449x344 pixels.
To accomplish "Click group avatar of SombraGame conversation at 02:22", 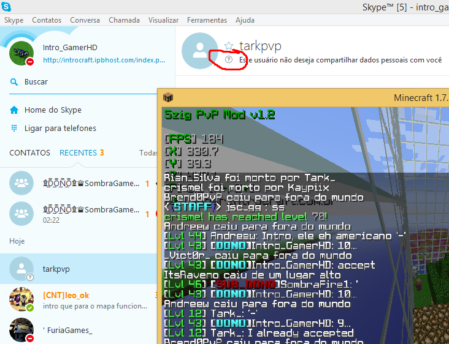I will (x=21, y=214).
